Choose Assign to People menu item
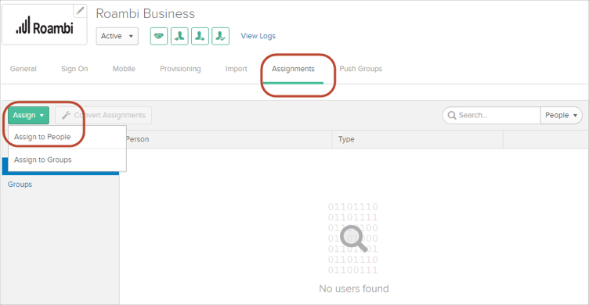Viewport: 589px width, 305px height. 67,137
